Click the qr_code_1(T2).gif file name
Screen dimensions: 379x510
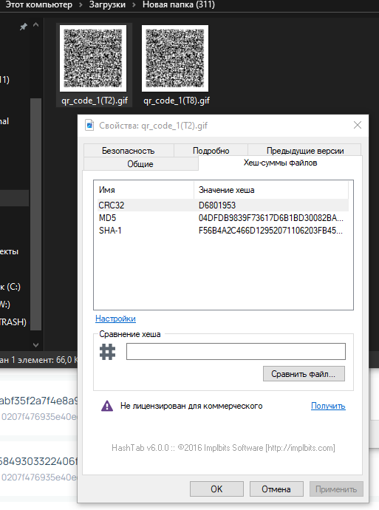95,101
